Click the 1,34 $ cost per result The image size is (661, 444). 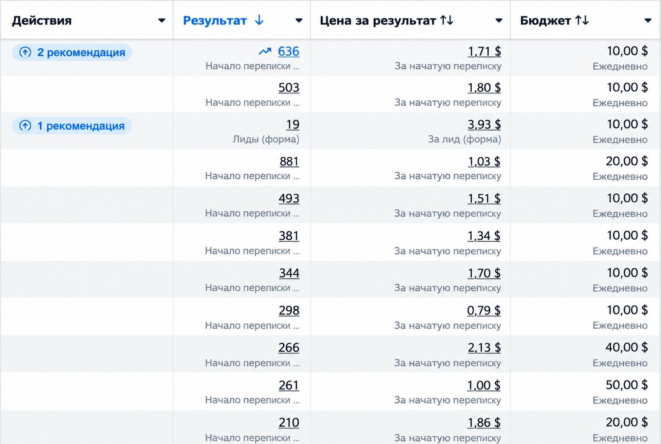pyautogui.click(x=484, y=236)
